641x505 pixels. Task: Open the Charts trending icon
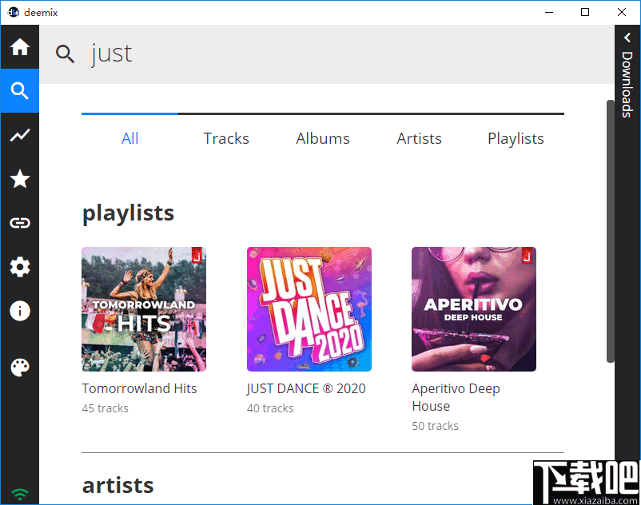(x=20, y=135)
